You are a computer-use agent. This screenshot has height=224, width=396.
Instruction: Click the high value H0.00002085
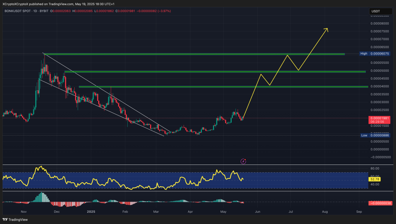click(x=82, y=11)
